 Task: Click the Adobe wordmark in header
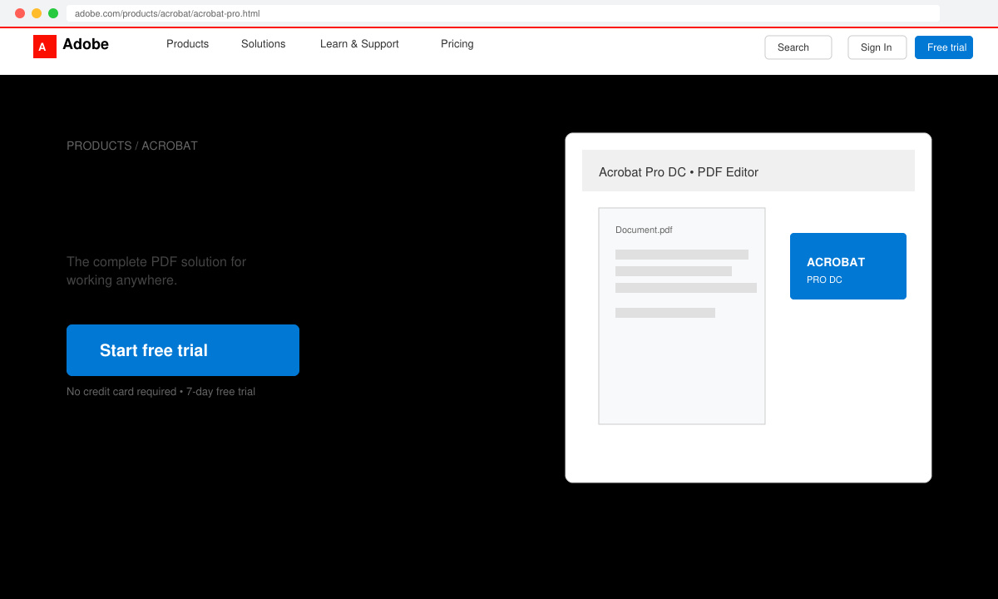86,44
